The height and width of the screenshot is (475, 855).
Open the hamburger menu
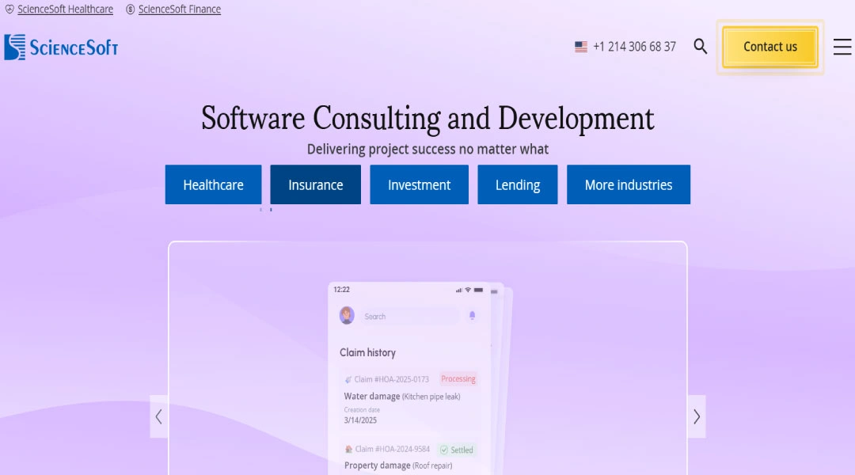(x=842, y=47)
